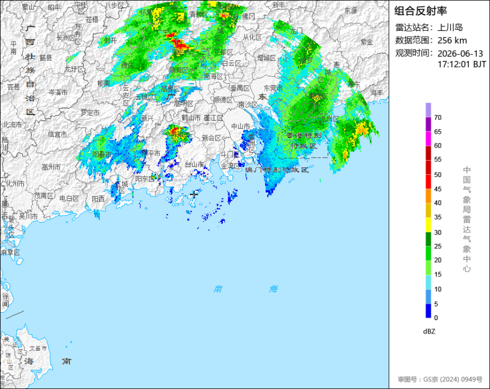Select the orange 40–45 dBZ legend swatch
Image resolution: width=490 pixels, height=389 pixels.
coord(428,196)
